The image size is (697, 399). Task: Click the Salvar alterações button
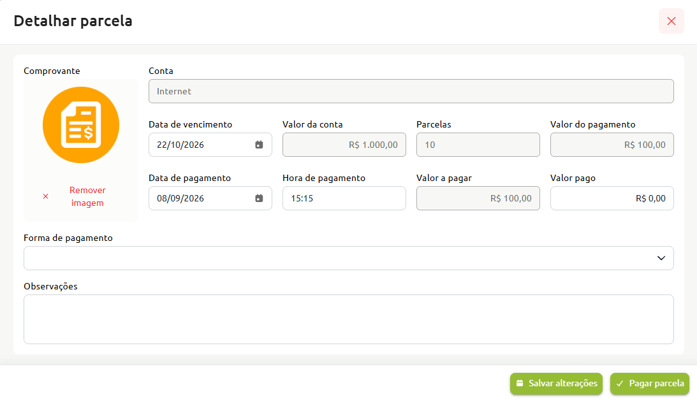556,384
